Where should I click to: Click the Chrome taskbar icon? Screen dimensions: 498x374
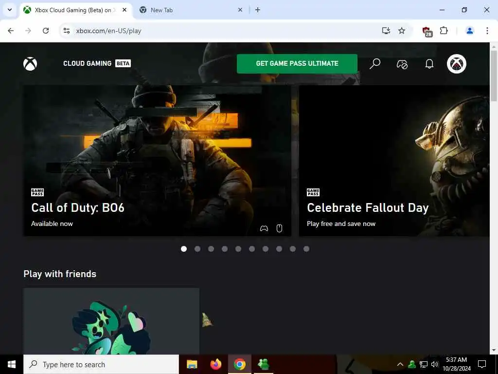click(239, 364)
